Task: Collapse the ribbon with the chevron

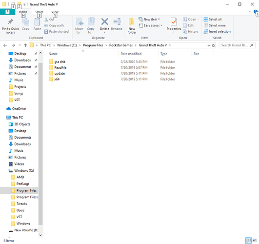Action: click(x=249, y=12)
